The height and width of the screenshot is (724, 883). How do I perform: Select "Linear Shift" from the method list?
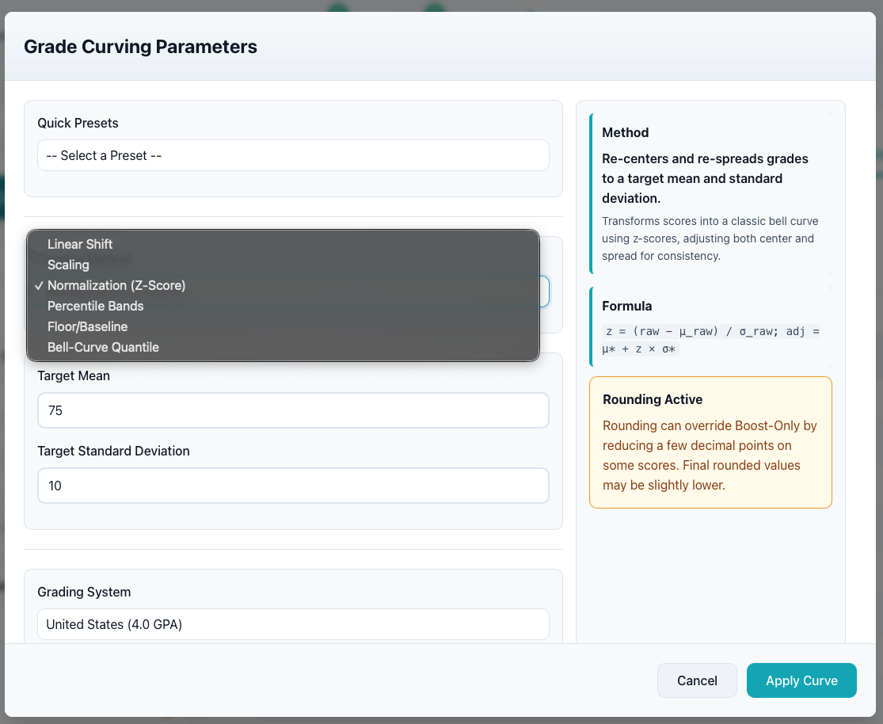click(80, 244)
